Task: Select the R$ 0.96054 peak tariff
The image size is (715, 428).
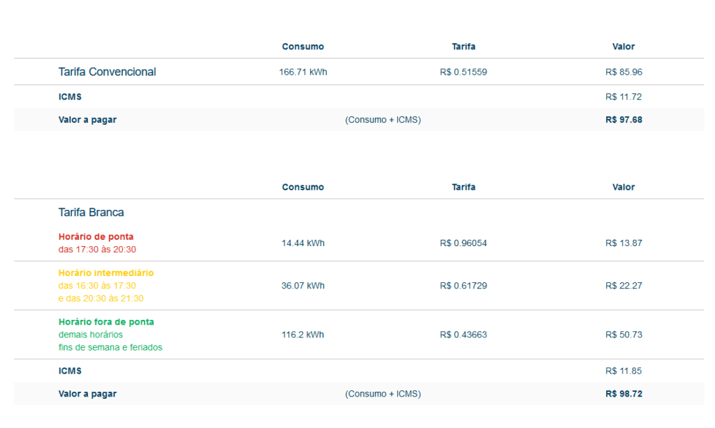Action: (x=463, y=243)
